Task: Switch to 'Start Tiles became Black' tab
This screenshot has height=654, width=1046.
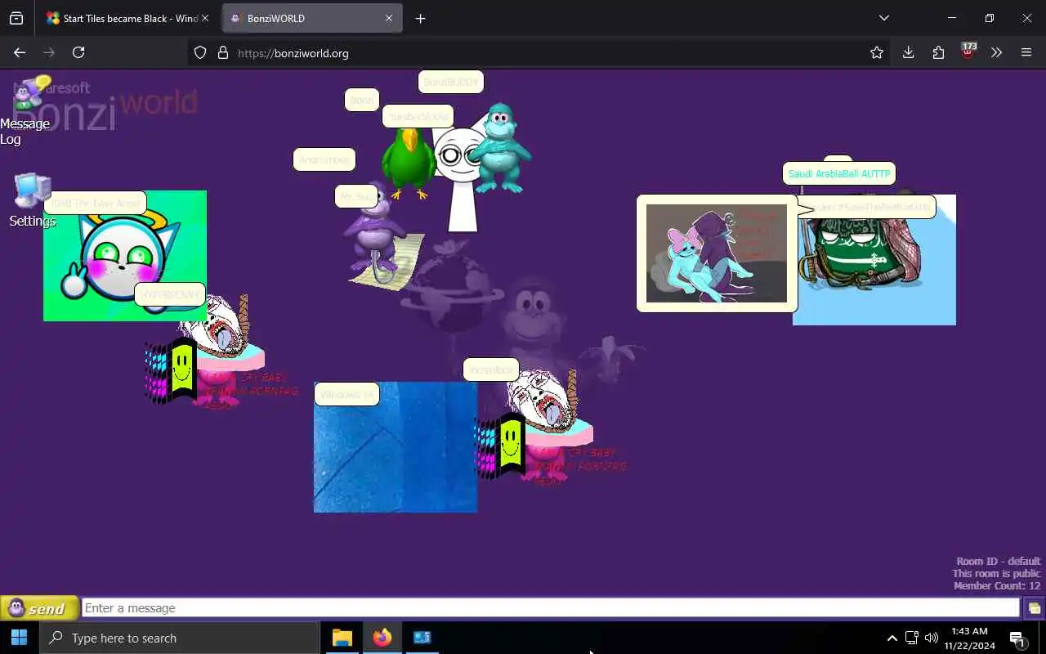Action: tap(123, 18)
